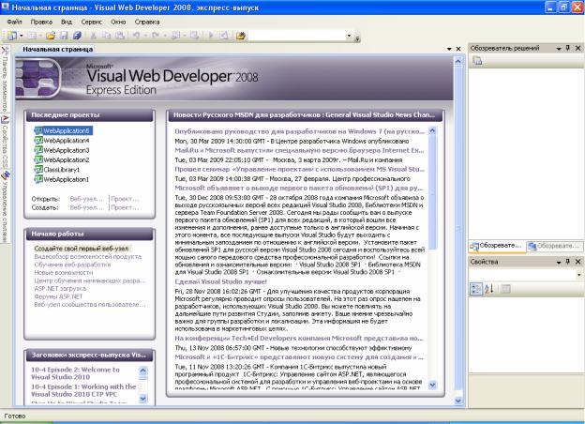Image resolution: width=585 pixels, height=424 pixels.
Task: Open the Свойства CSS side tab
Action: [x=5, y=141]
